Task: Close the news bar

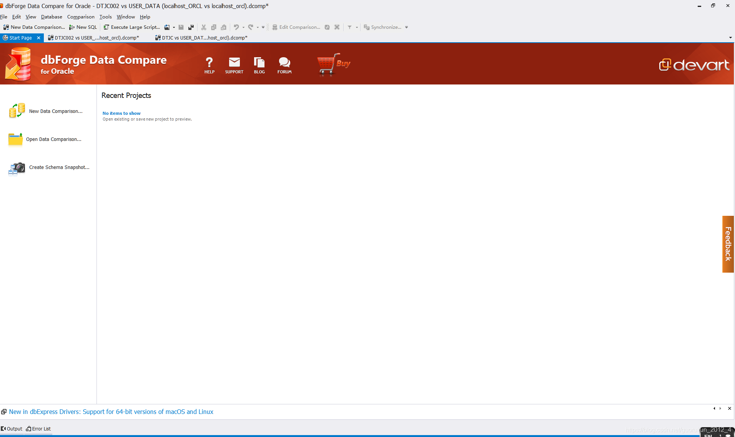Action: pyautogui.click(x=729, y=409)
